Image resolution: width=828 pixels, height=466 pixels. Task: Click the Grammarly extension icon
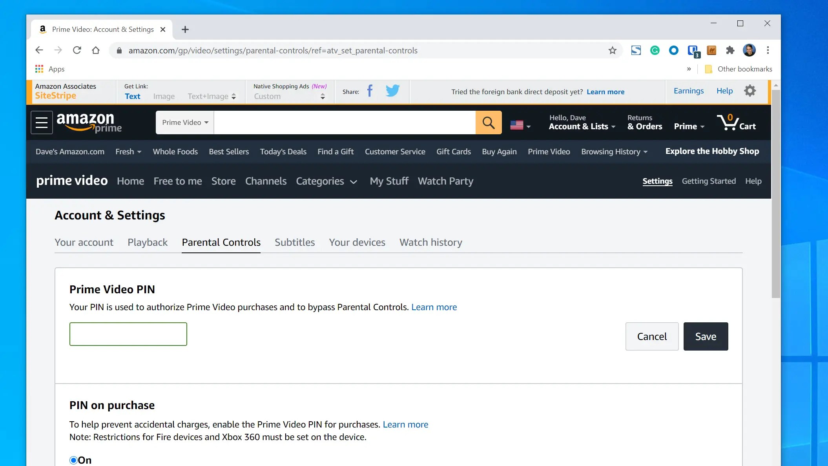point(655,50)
